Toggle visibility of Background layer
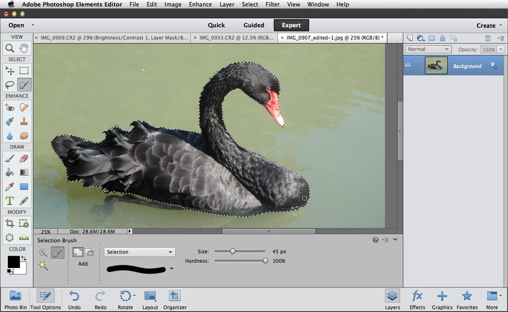Image resolution: width=508 pixels, height=312 pixels. point(408,65)
